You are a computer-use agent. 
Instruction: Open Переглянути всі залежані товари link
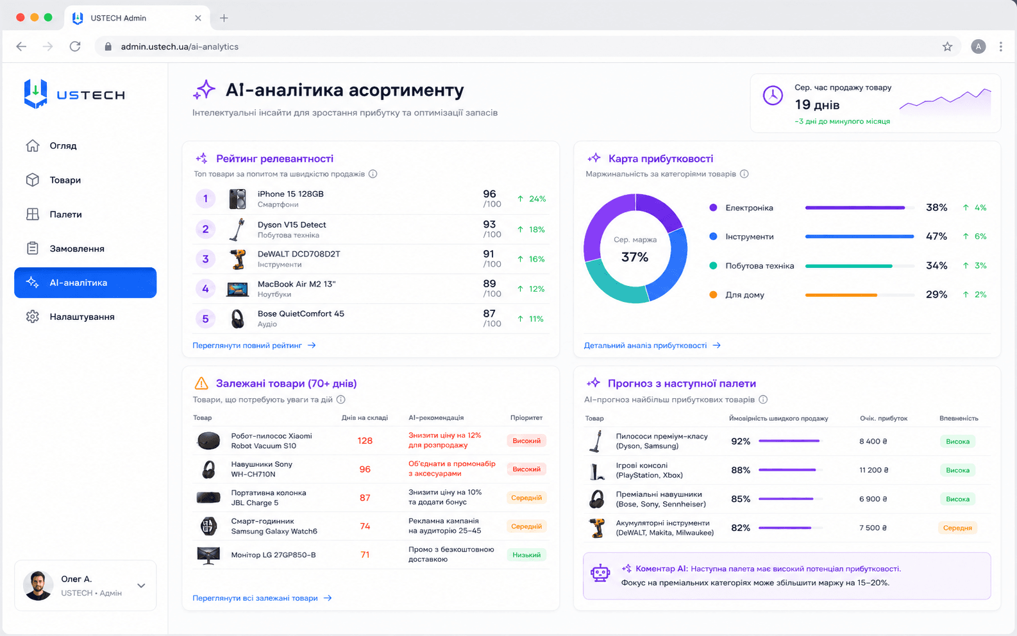pos(262,598)
